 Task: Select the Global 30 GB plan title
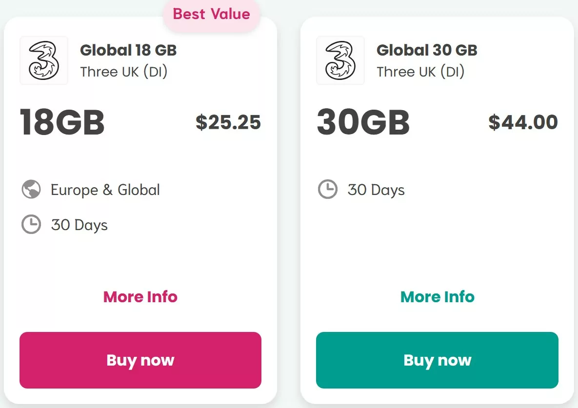click(x=427, y=50)
